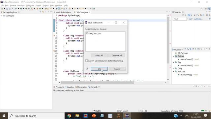This screenshot has width=211, height=119.
Task: Click Link with Editor in Package Explorer
Action: pos(43,12)
